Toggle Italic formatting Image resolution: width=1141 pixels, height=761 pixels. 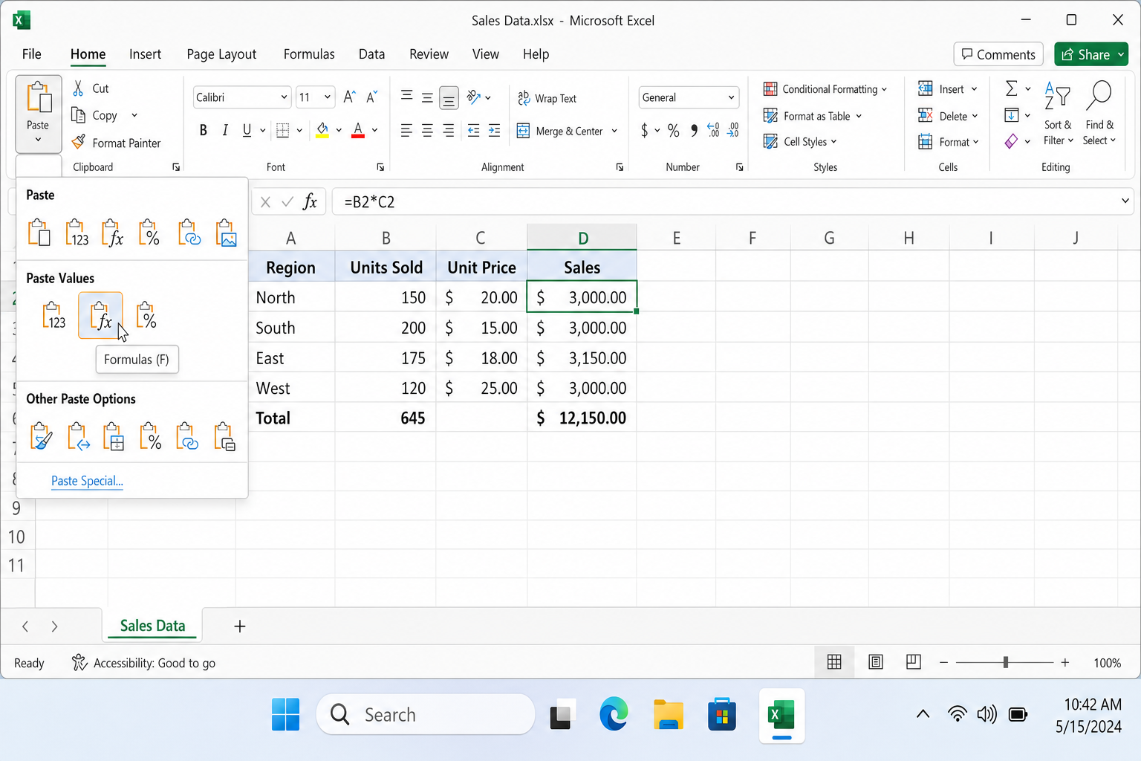click(225, 131)
